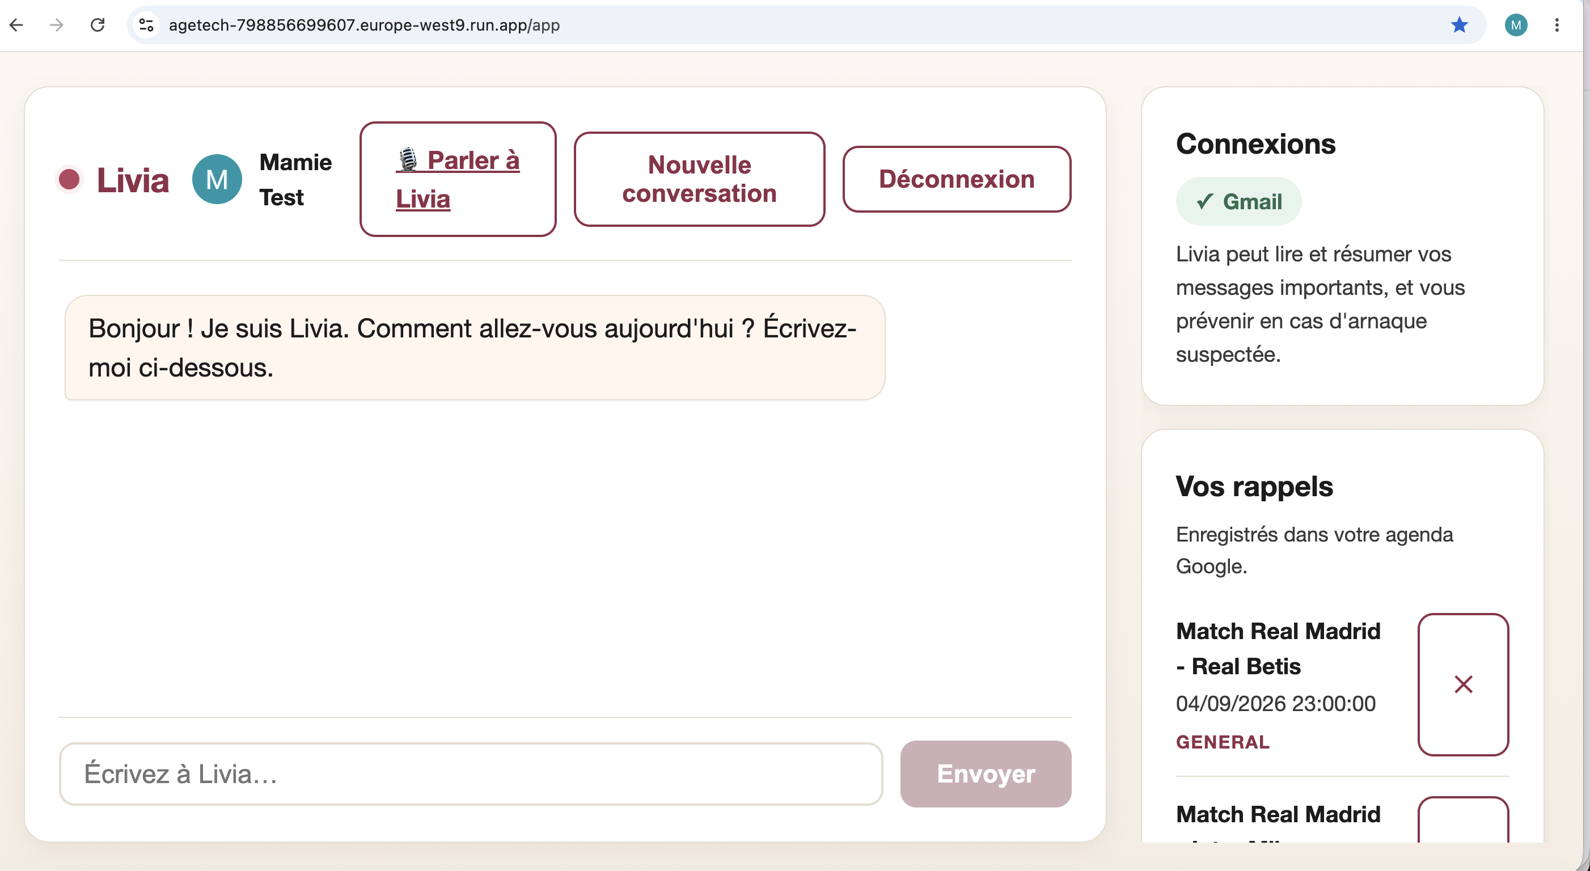Click Parler à Livia microphone link
The height and width of the screenshot is (871, 1590).
[458, 179]
